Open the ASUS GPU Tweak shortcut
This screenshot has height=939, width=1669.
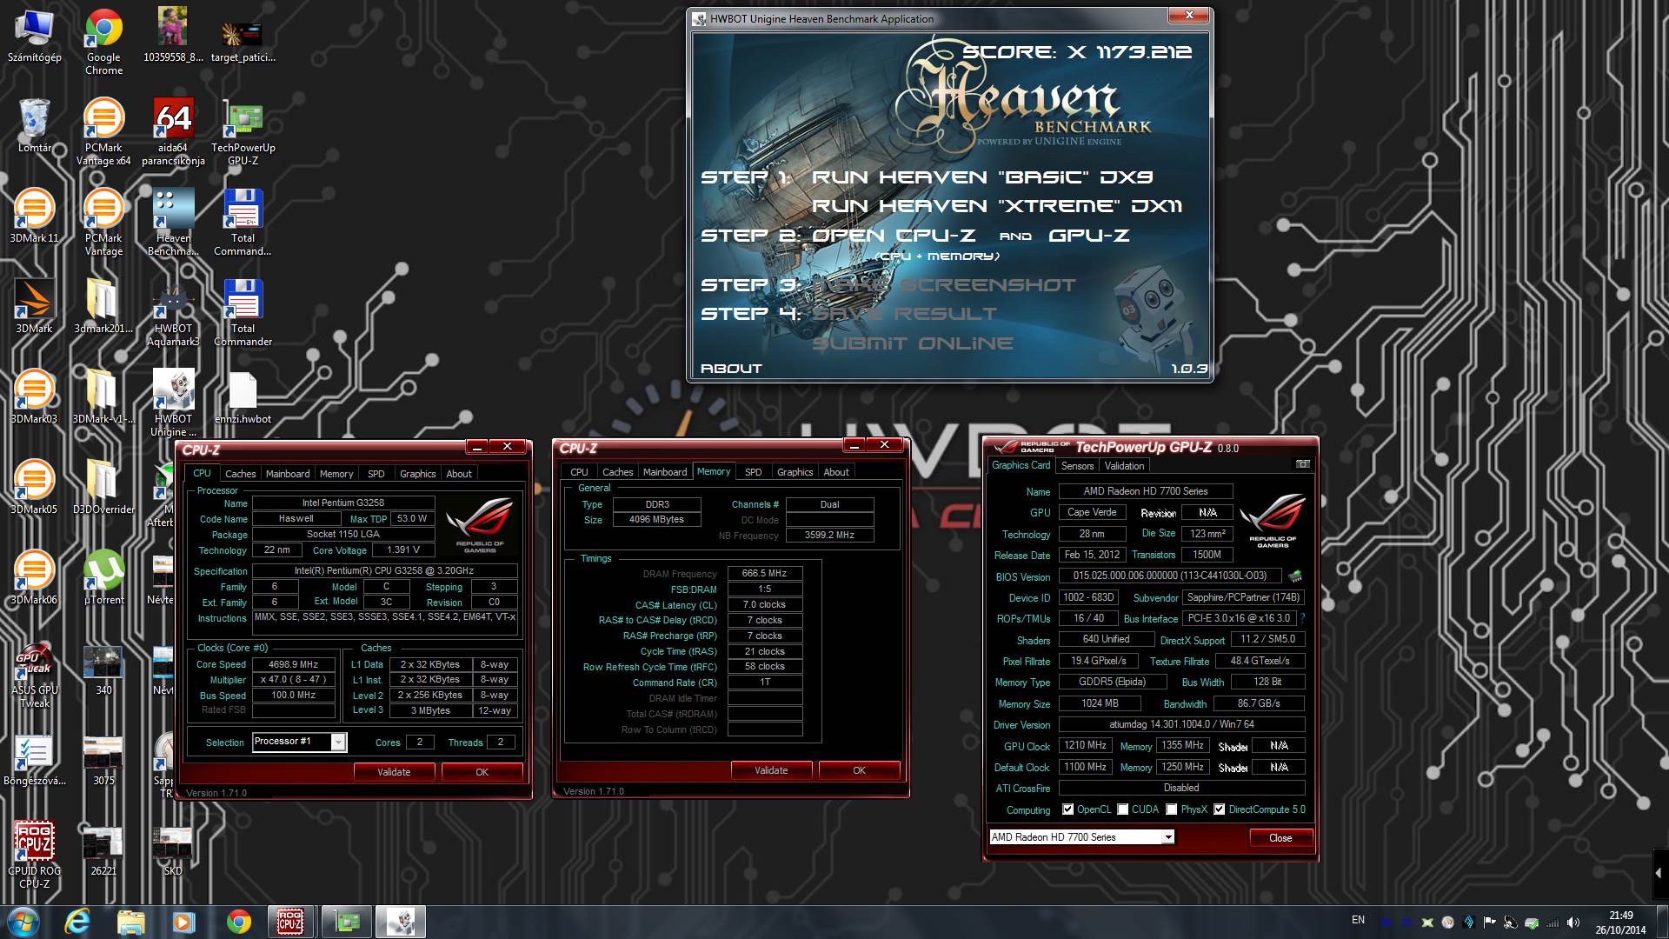pos(34,674)
